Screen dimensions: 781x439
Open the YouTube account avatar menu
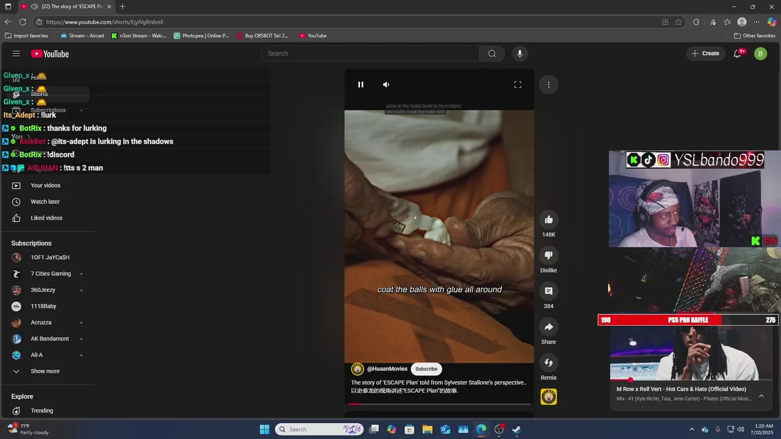coord(760,54)
